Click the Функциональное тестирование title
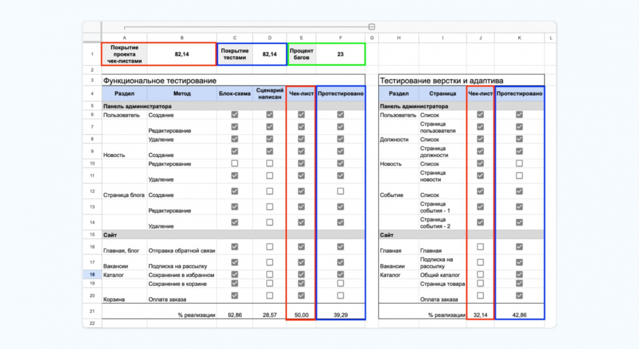This screenshot has height=349, width=639. point(160,80)
